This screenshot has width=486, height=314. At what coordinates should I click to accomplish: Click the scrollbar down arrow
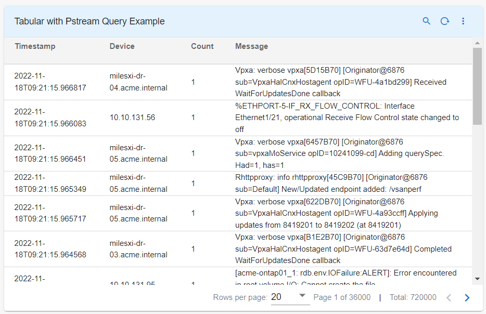click(477, 279)
